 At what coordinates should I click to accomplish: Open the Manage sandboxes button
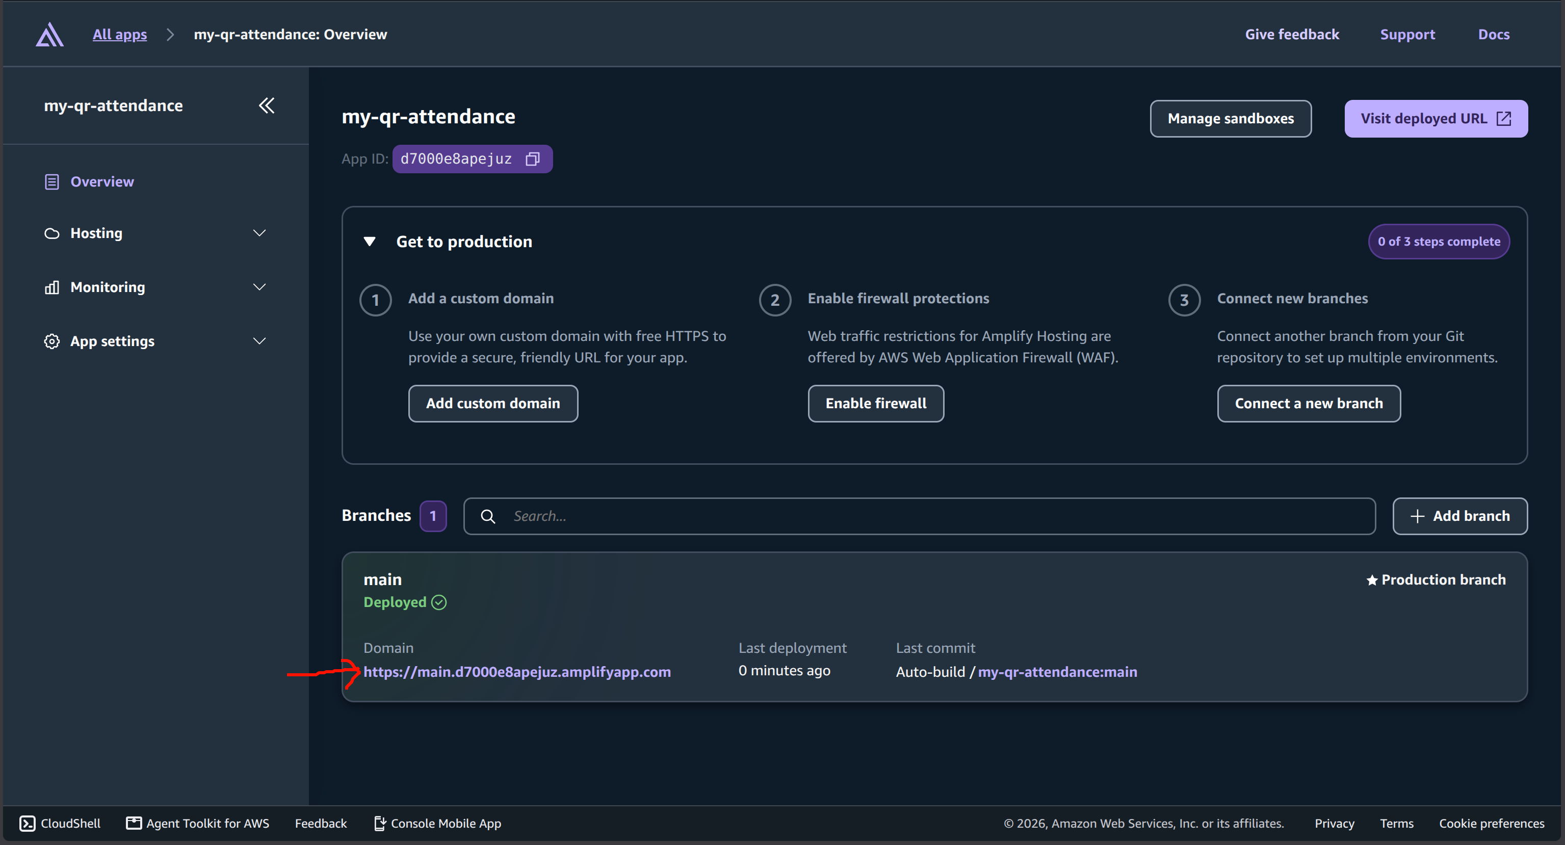tap(1230, 118)
